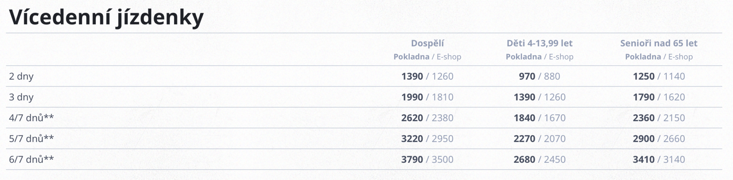
Task: Select the Senioři nad 65 let header
Action: tap(659, 43)
